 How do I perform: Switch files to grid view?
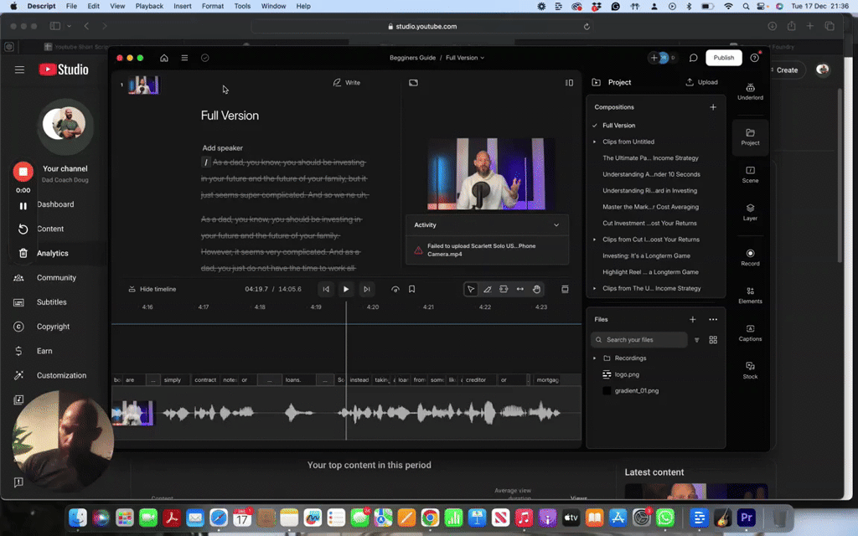[713, 340]
